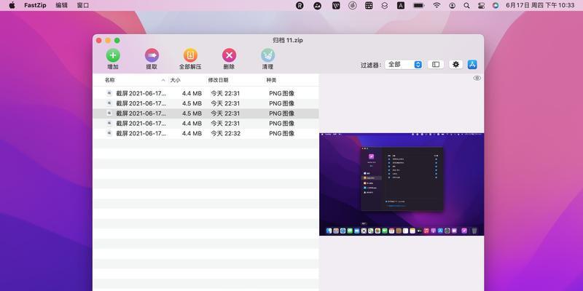This screenshot has height=291, width=583.
Task: Toggle the sidebar layout button
Action: click(436, 65)
